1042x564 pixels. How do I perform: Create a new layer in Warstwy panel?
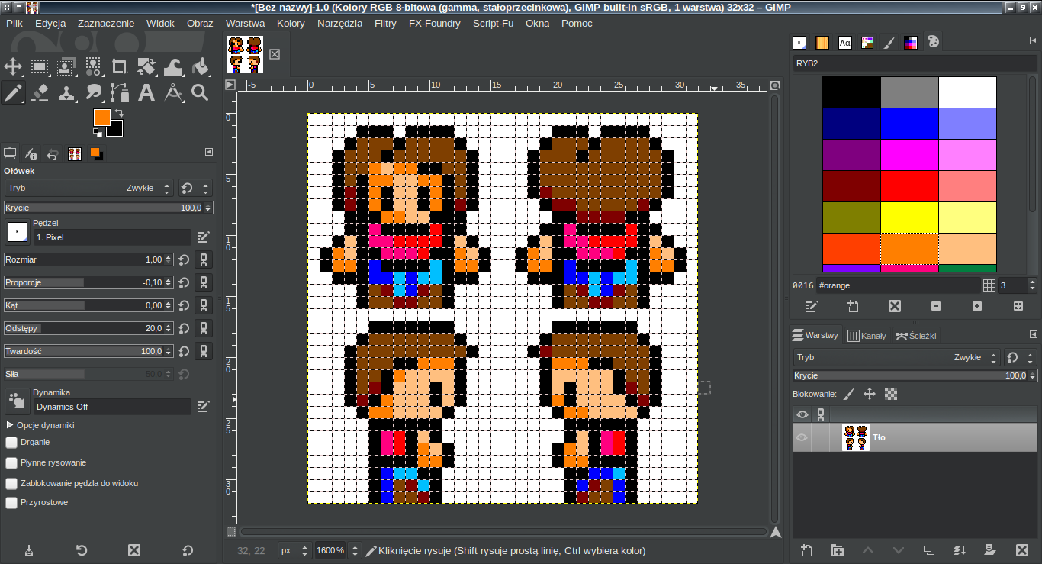pos(806,550)
